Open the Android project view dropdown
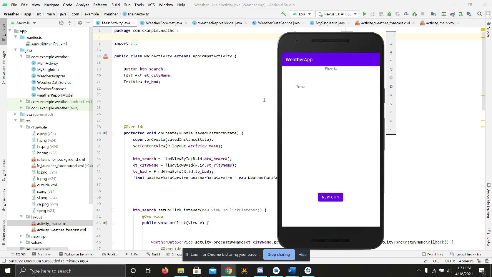The width and height of the screenshot is (492, 277). point(23,23)
